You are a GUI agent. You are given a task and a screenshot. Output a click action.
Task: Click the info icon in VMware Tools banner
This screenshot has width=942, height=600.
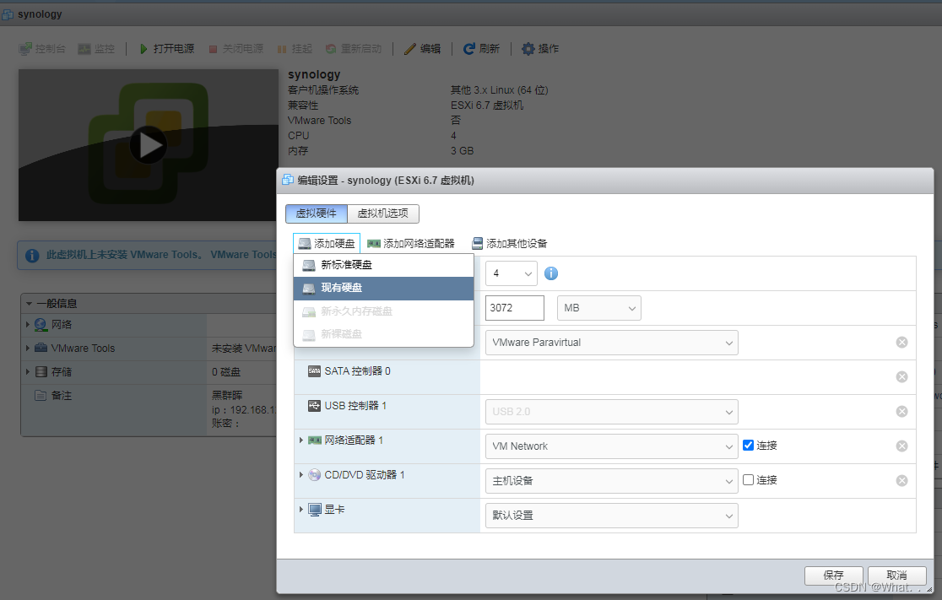[x=32, y=256]
